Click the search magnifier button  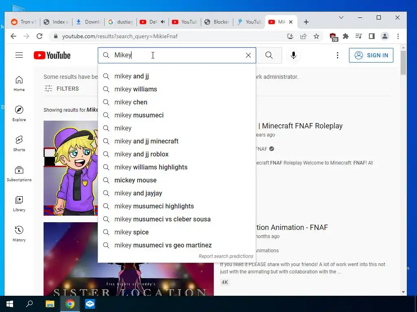point(269,55)
